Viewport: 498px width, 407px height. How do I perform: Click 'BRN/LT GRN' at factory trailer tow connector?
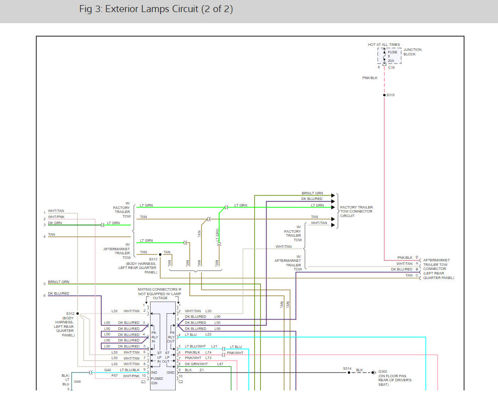point(312,193)
